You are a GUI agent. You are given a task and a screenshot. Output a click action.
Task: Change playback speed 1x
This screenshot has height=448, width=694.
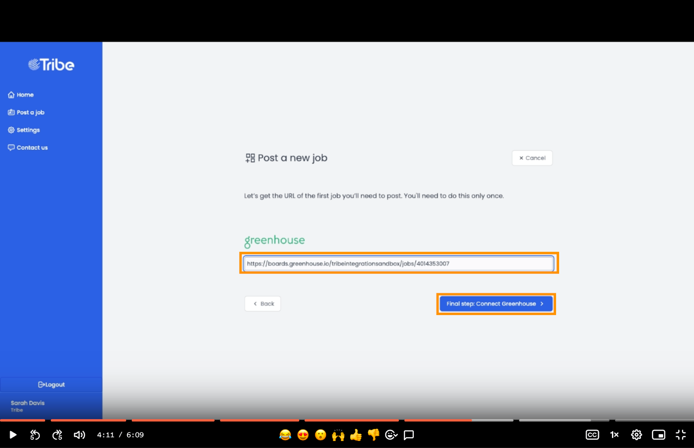tap(614, 435)
